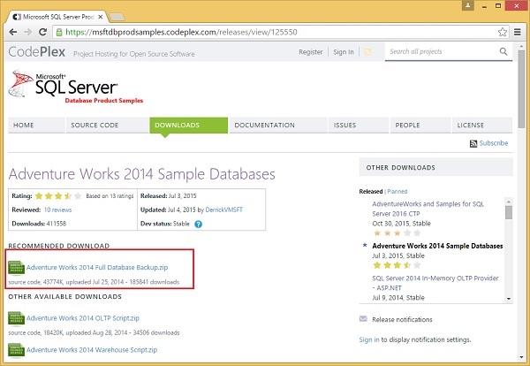Open AdventureWorks and Samples for SQL Server 2016 CTP
The image size is (530, 366).
click(428, 209)
